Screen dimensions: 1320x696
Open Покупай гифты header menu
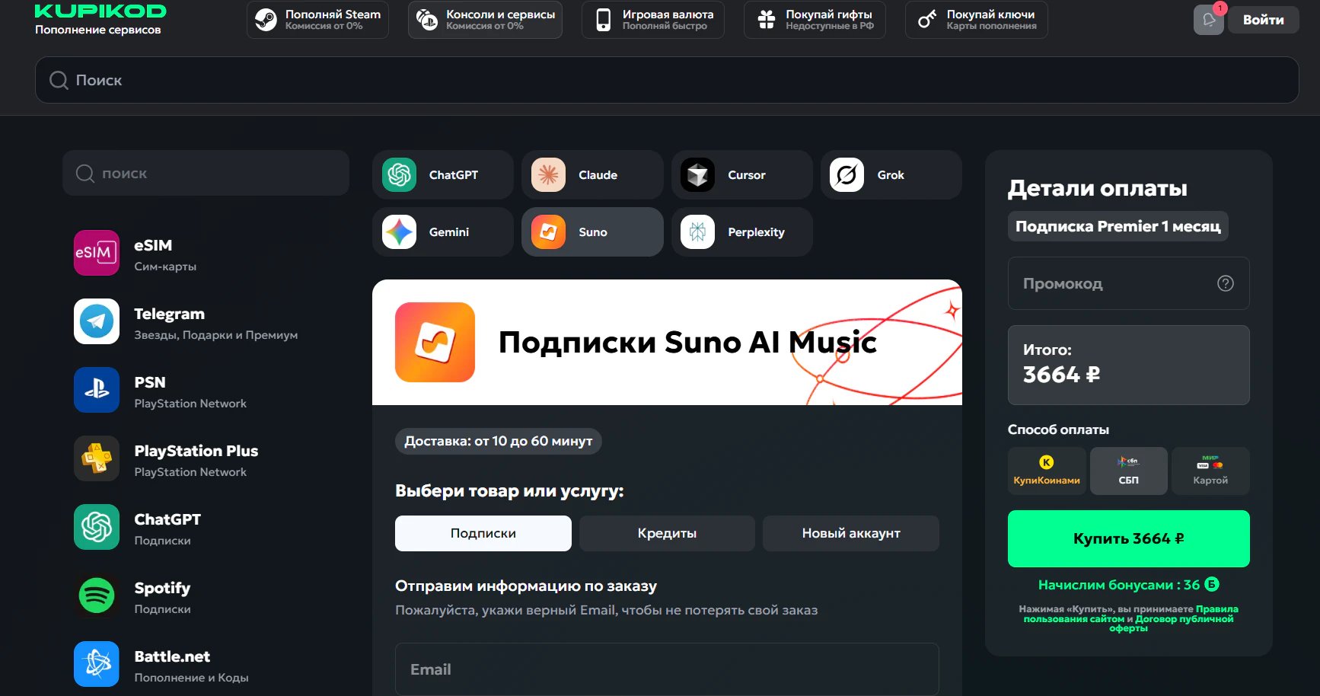pos(815,20)
